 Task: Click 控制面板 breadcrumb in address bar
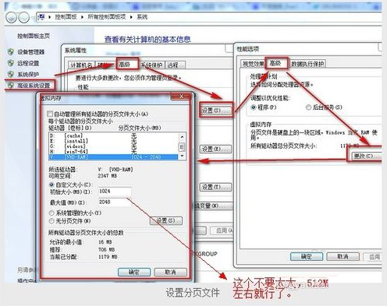tap(66, 17)
